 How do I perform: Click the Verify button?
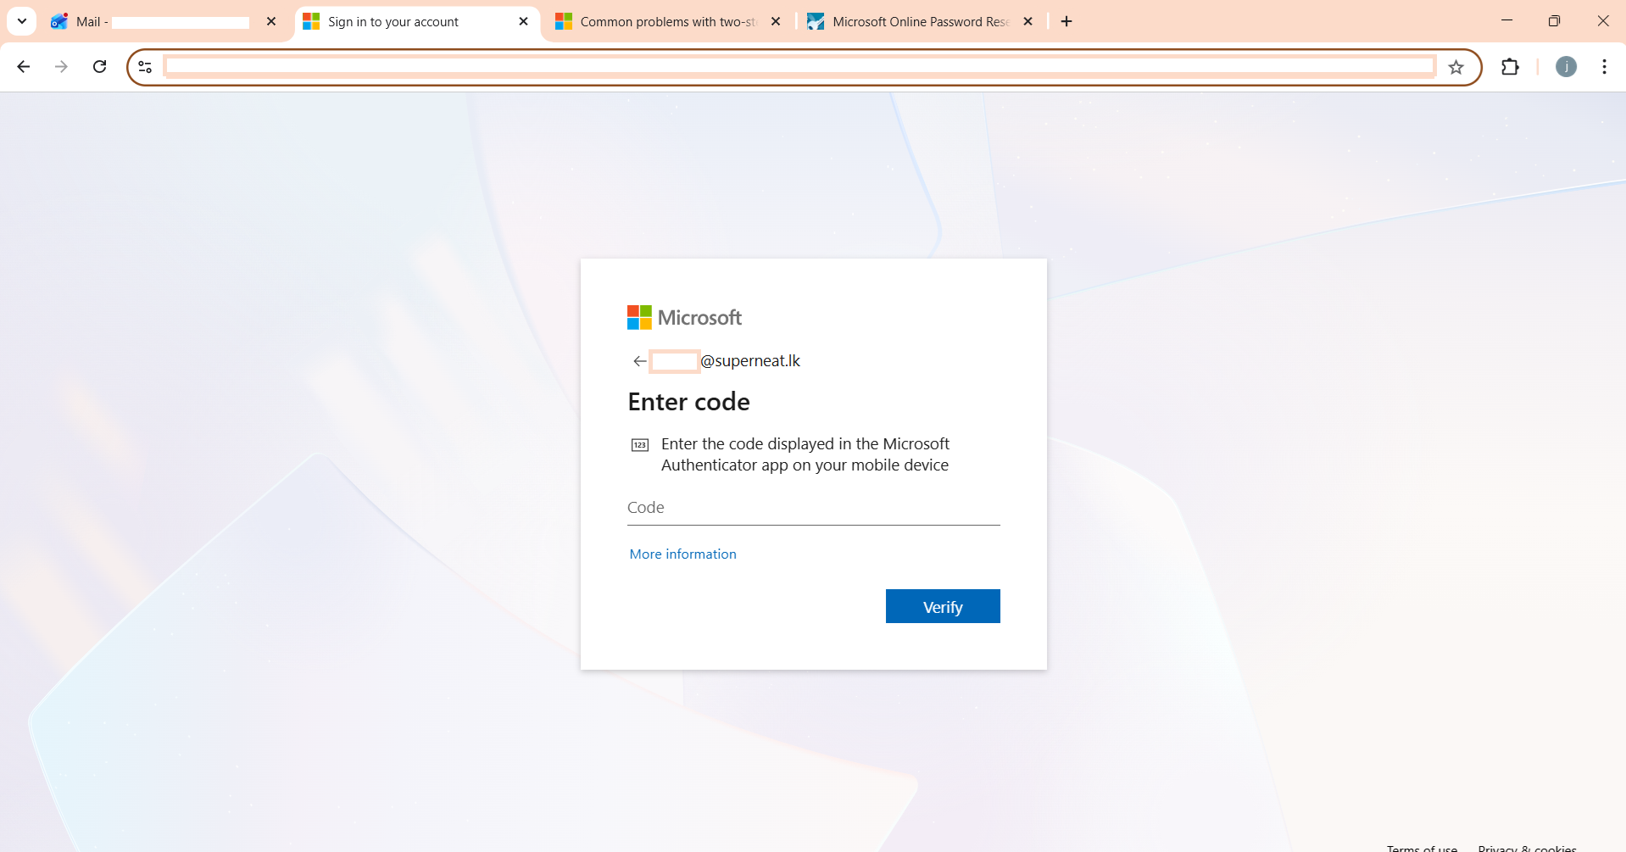943,606
